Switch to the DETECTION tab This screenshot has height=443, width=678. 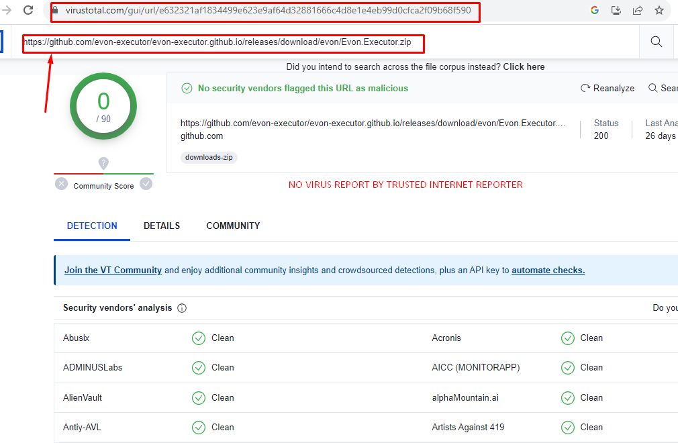[92, 226]
